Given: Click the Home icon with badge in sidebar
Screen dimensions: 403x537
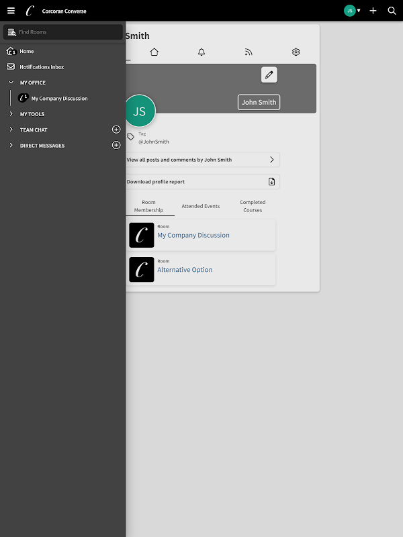Looking at the screenshot, I should click(11, 51).
